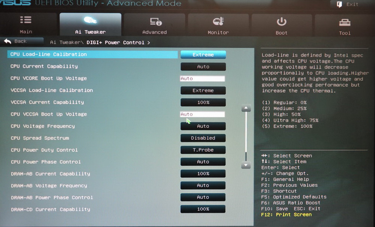Select DRAM-CD Current Capability label
The height and width of the screenshot is (227, 375).
pyautogui.click(x=50, y=209)
